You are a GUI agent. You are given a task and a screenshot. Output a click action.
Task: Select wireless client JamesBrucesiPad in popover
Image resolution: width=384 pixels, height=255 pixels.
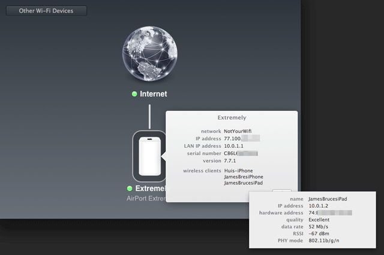tap(243, 183)
